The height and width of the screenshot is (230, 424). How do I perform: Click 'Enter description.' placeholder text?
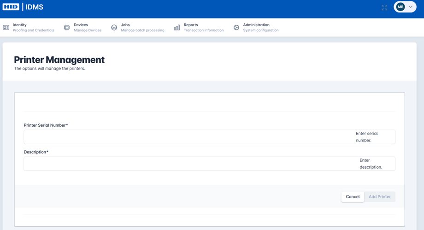click(371, 164)
